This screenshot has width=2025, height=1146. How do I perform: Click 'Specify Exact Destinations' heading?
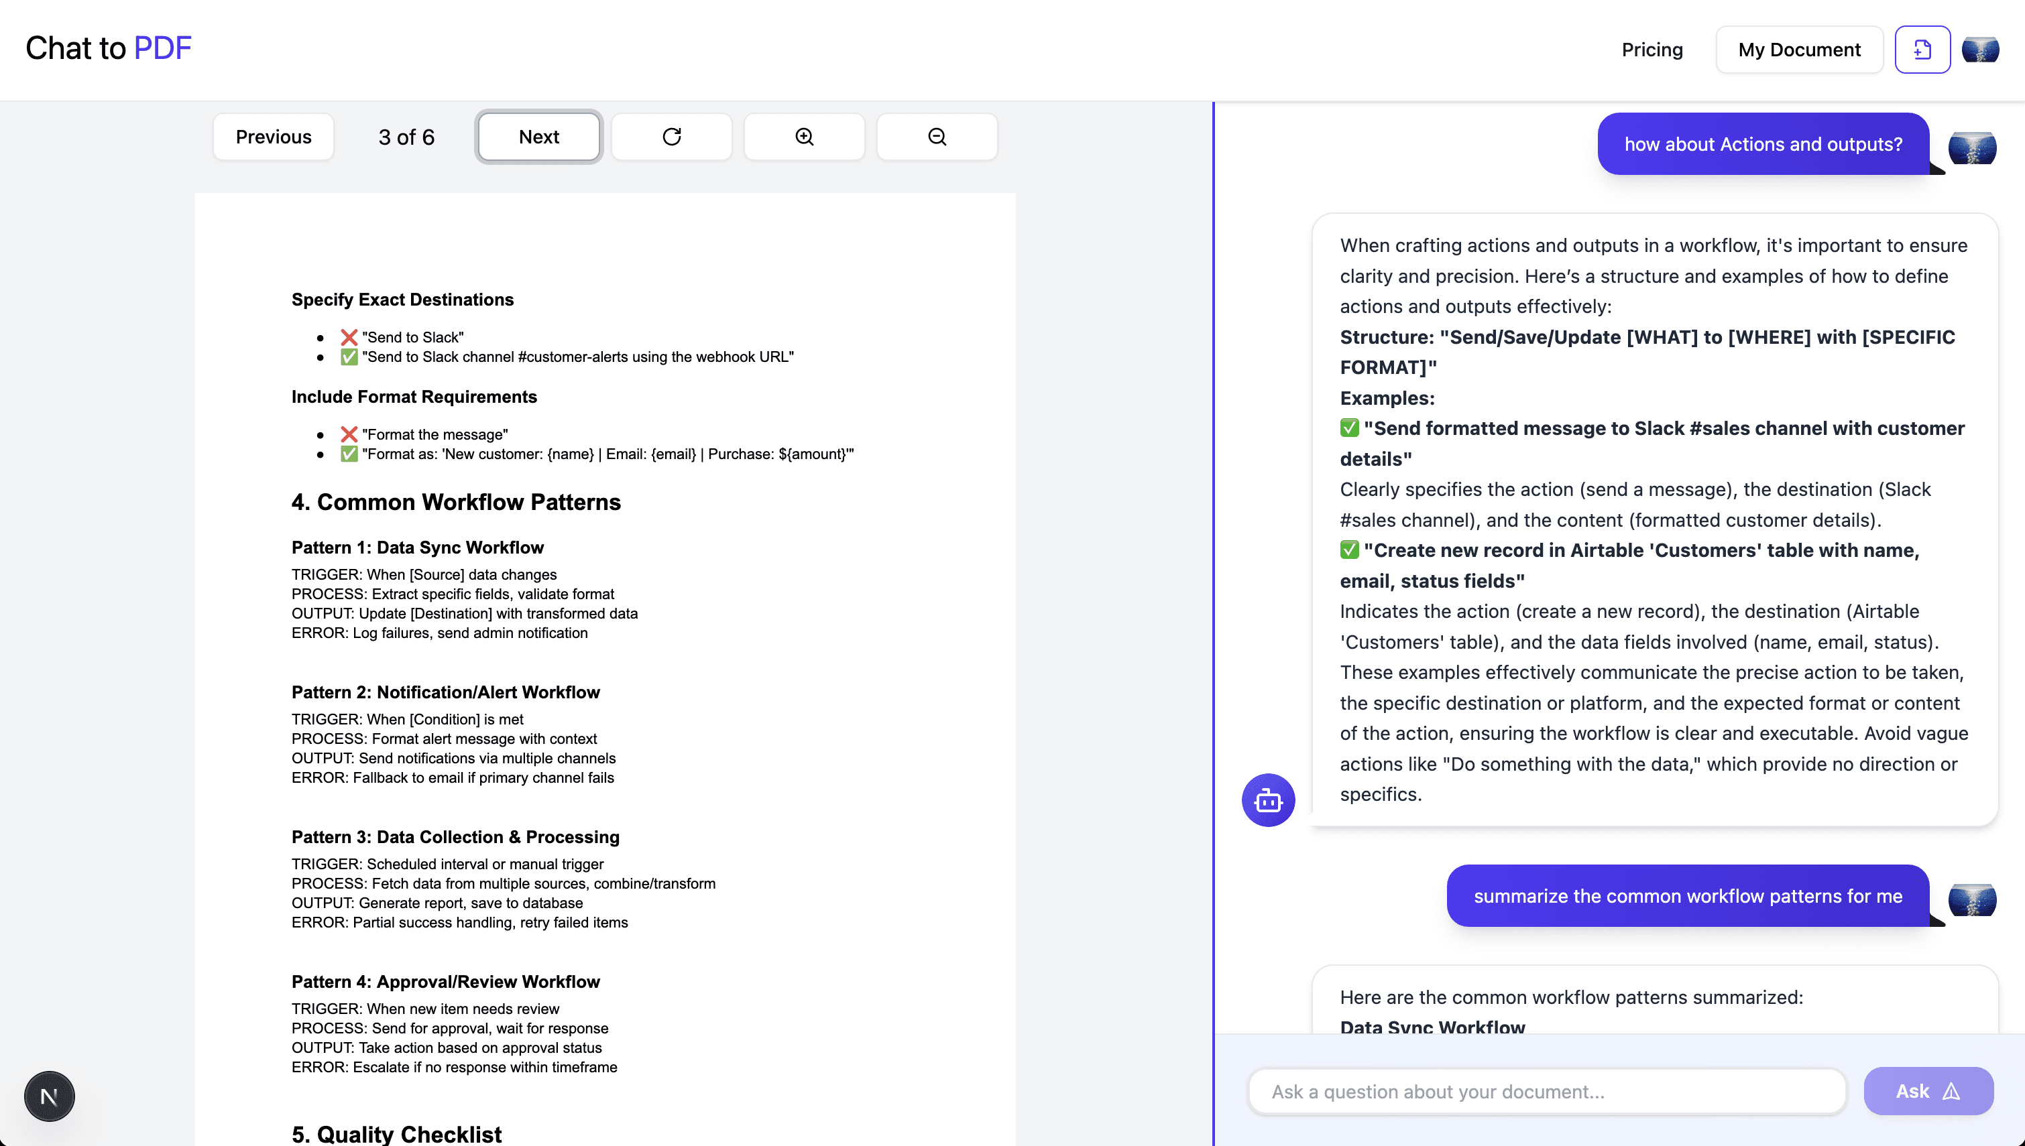(x=402, y=299)
